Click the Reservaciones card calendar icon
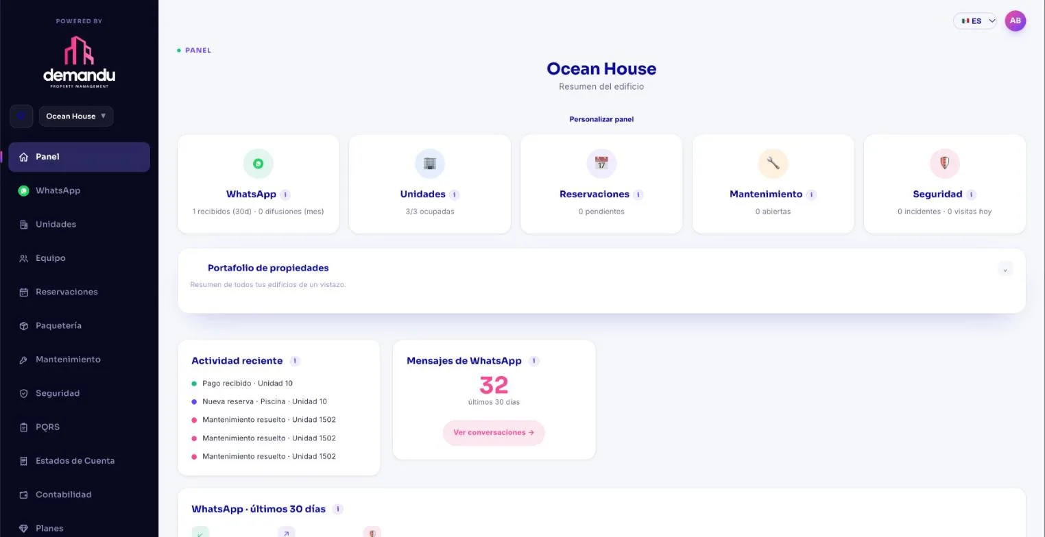This screenshot has height=537, width=1045. 601,164
